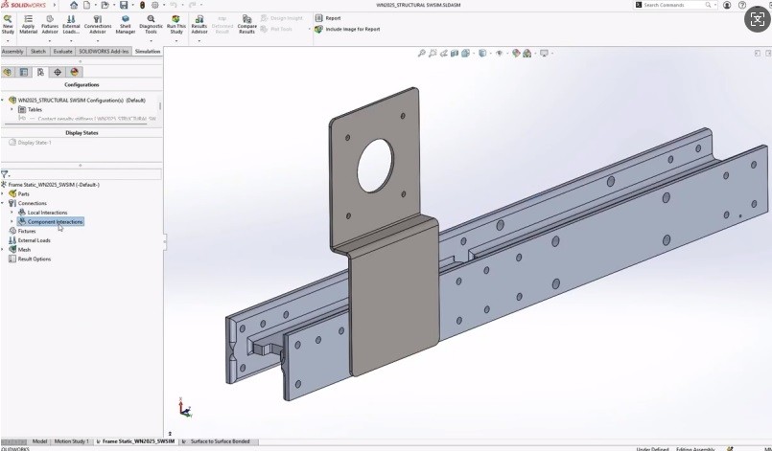The image size is (772, 451).
Task: Click Edit Appearance icon
Action: coord(516,53)
